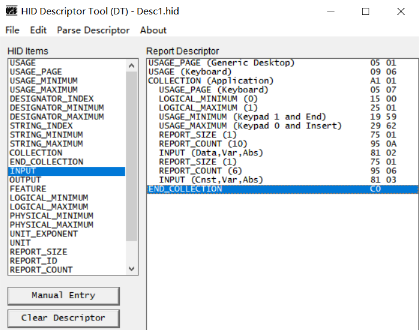The height and width of the screenshot is (330, 419).
Task: Select LOGICAL_MINIMUM in HID Items list
Action: 67,198
